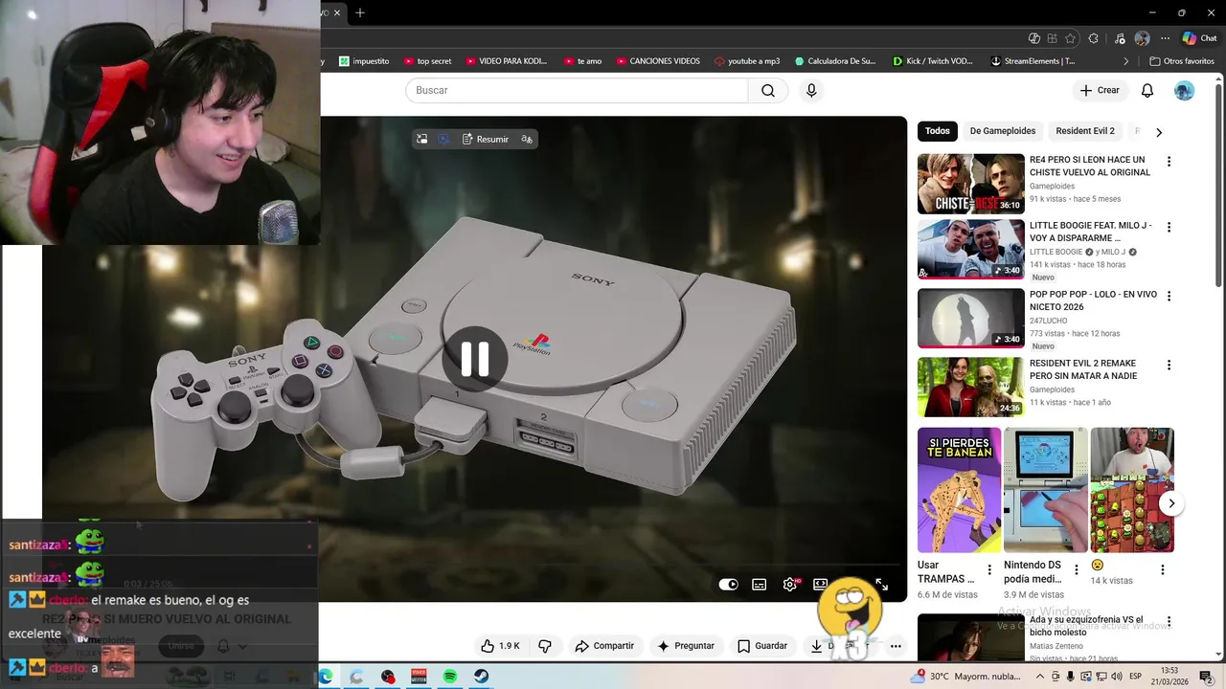Dislike the video
This screenshot has width=1226, height=689.
click(545, 646)
